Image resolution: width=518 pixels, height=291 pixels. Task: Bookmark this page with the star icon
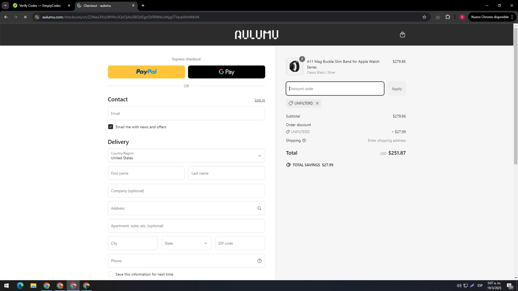click(x=424, y=17)
